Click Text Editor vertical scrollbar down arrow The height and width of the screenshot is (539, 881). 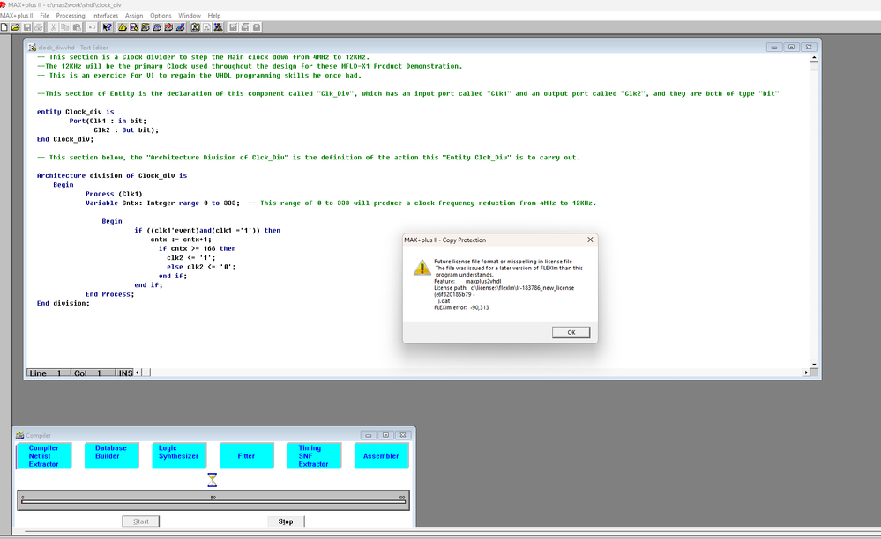814,364
